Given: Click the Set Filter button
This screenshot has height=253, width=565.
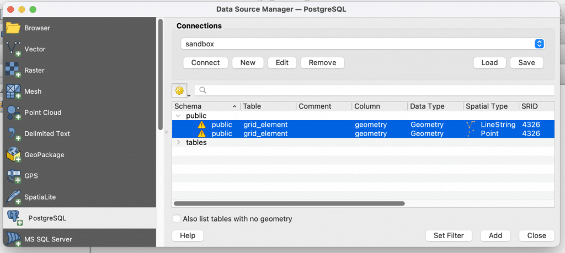Looking at the screenshot, I should [x=449, y=236].
